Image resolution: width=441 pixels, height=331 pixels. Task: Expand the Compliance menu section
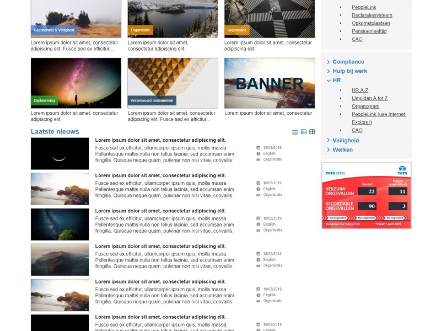[348, 62]
